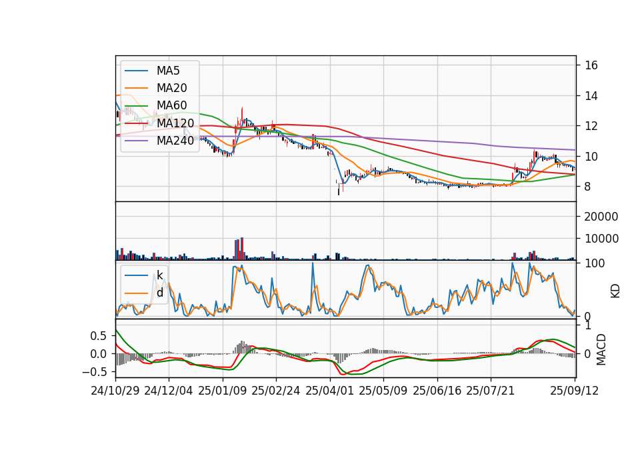Click the price axis value 16
Image resolution: width=640 pixels, height=460 pixels.
coord(591,65)
